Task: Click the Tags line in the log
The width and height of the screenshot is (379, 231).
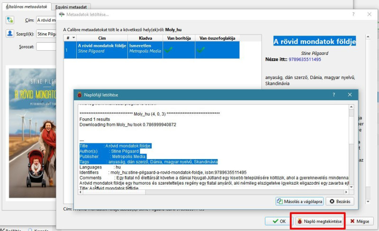Action: (x=149, y=161)
